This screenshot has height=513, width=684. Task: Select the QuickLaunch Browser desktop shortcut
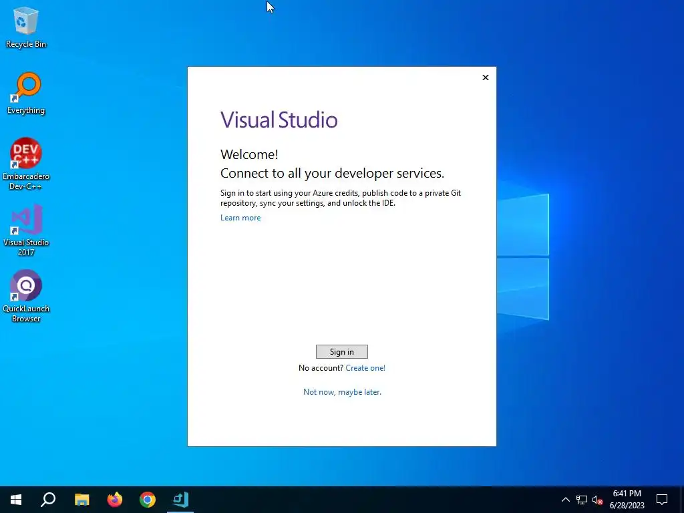[x=26, y=296]
